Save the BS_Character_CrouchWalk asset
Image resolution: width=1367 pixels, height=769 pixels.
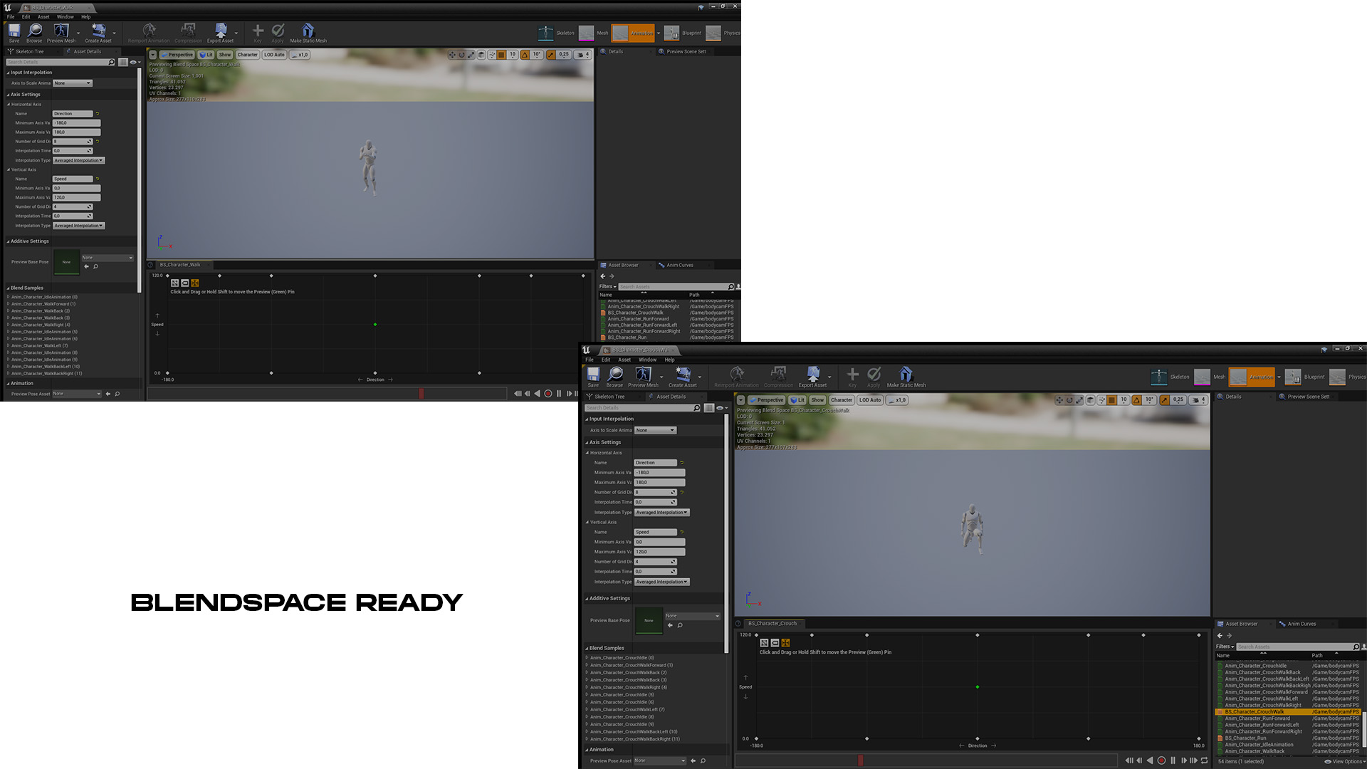pos(593,377)
